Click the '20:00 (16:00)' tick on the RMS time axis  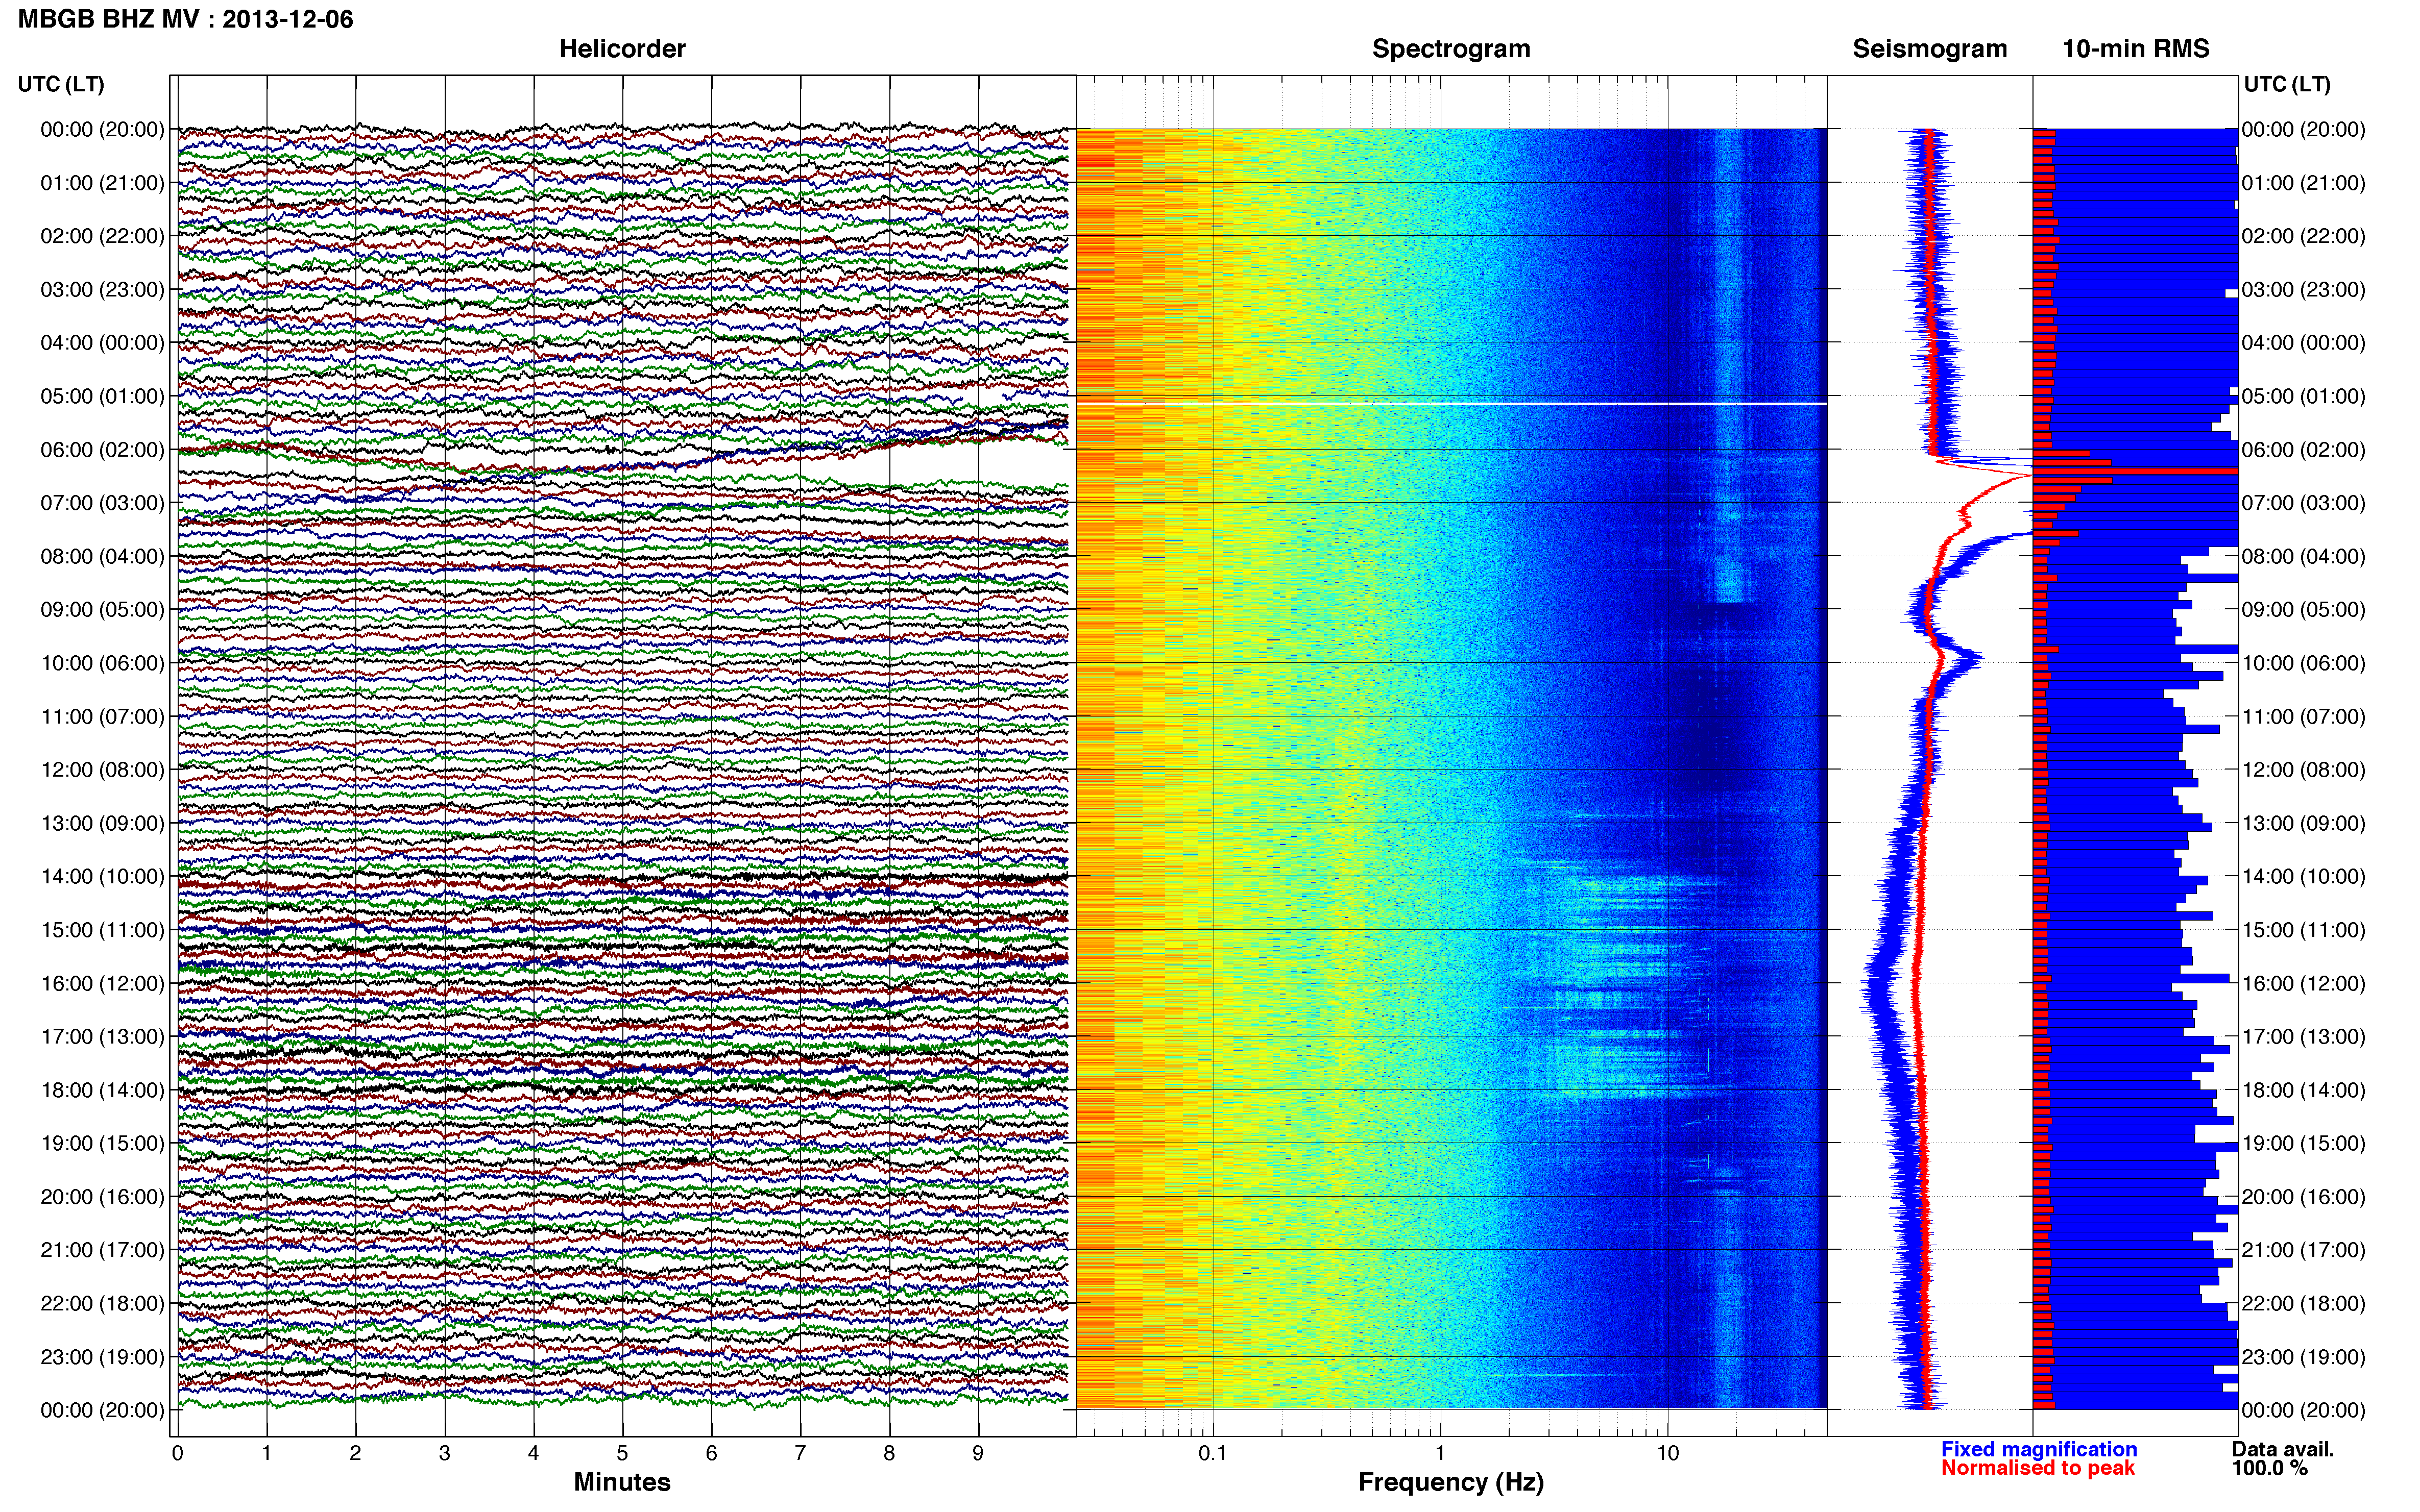point(2304,1197)
